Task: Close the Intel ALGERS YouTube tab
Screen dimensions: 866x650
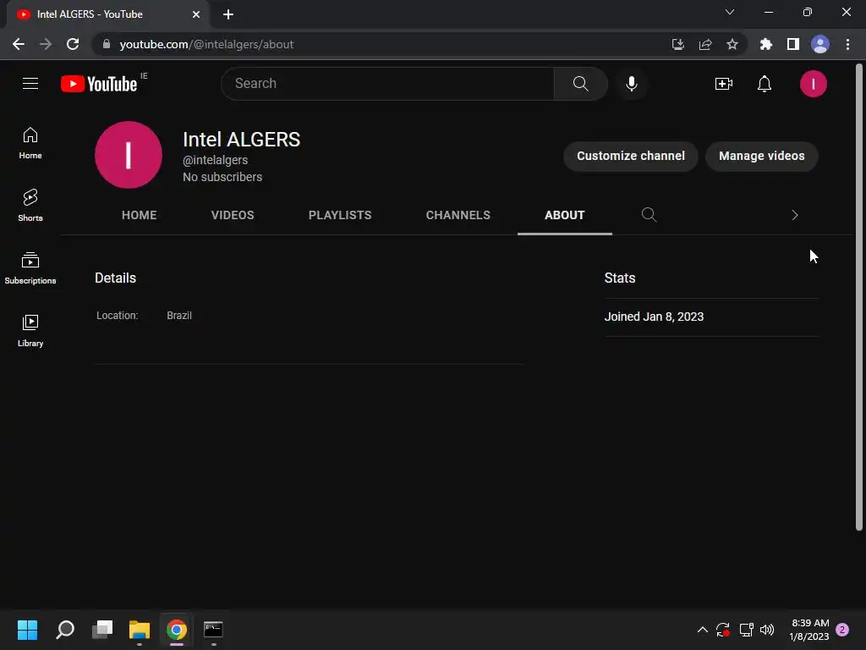Action: [x=196, y=14]
